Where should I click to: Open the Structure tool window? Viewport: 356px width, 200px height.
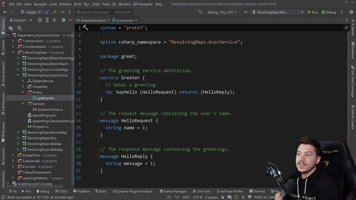tap(3, 157)
